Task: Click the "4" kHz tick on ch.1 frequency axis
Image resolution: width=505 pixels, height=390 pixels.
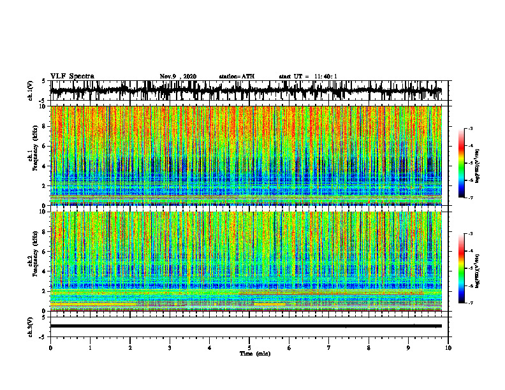Action: (45, 166)
